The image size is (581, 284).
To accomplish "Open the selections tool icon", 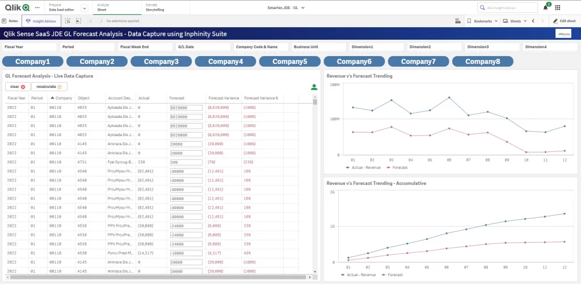I will pos(458,21).
